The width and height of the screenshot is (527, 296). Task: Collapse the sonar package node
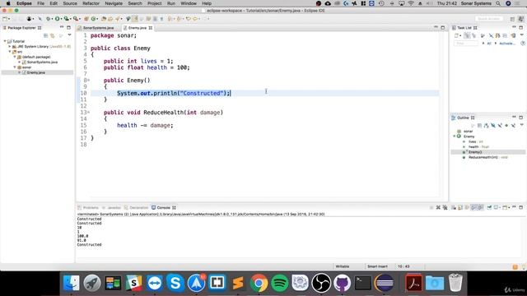coord(15,67)
